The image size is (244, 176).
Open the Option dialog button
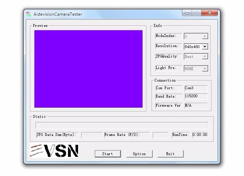pos(139,154)
